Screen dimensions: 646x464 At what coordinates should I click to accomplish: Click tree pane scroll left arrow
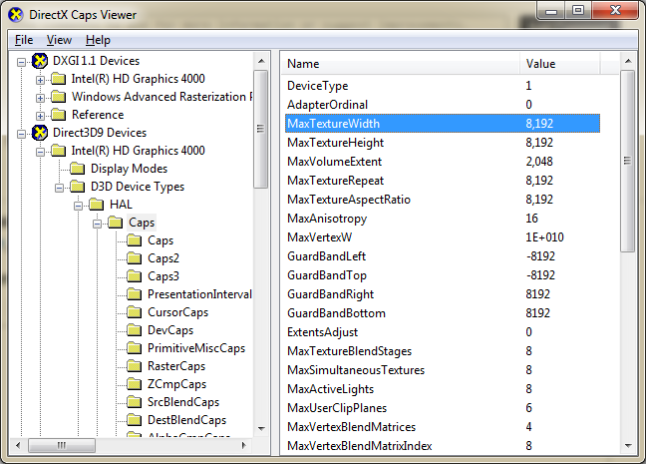click(18, 445)
